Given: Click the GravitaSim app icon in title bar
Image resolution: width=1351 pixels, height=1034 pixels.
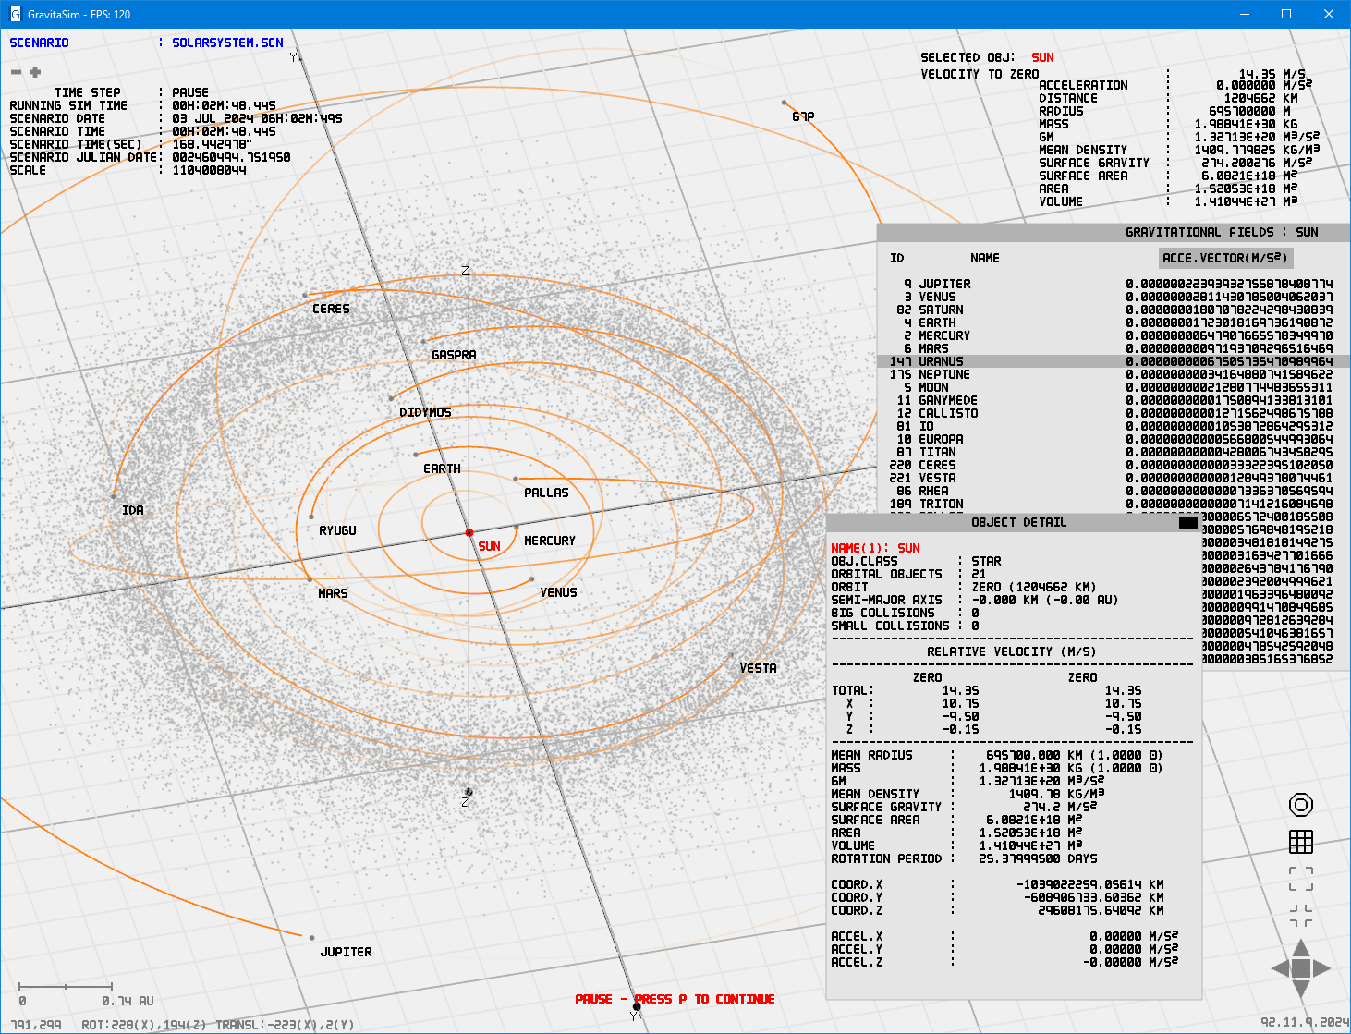Looking at the screenshot, I should [15, 15].
